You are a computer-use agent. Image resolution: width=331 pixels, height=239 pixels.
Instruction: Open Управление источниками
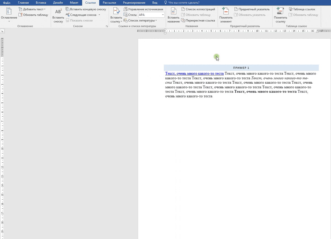coord(143,9)
